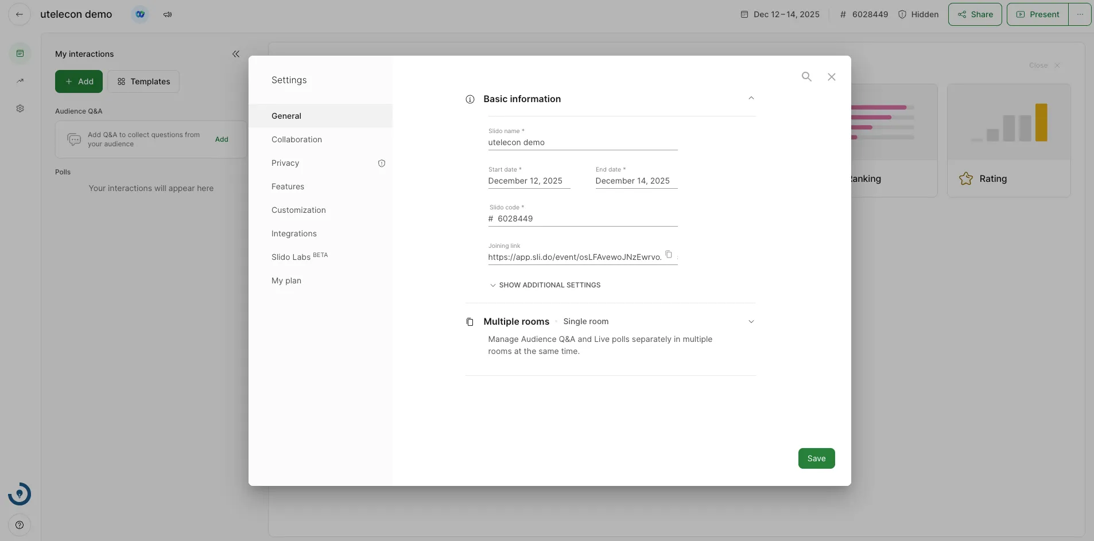The width and height of the screenshot is (1094, 541).
Task: Click the announcement megaphone icon in header
Action: [x=168, y=14]
